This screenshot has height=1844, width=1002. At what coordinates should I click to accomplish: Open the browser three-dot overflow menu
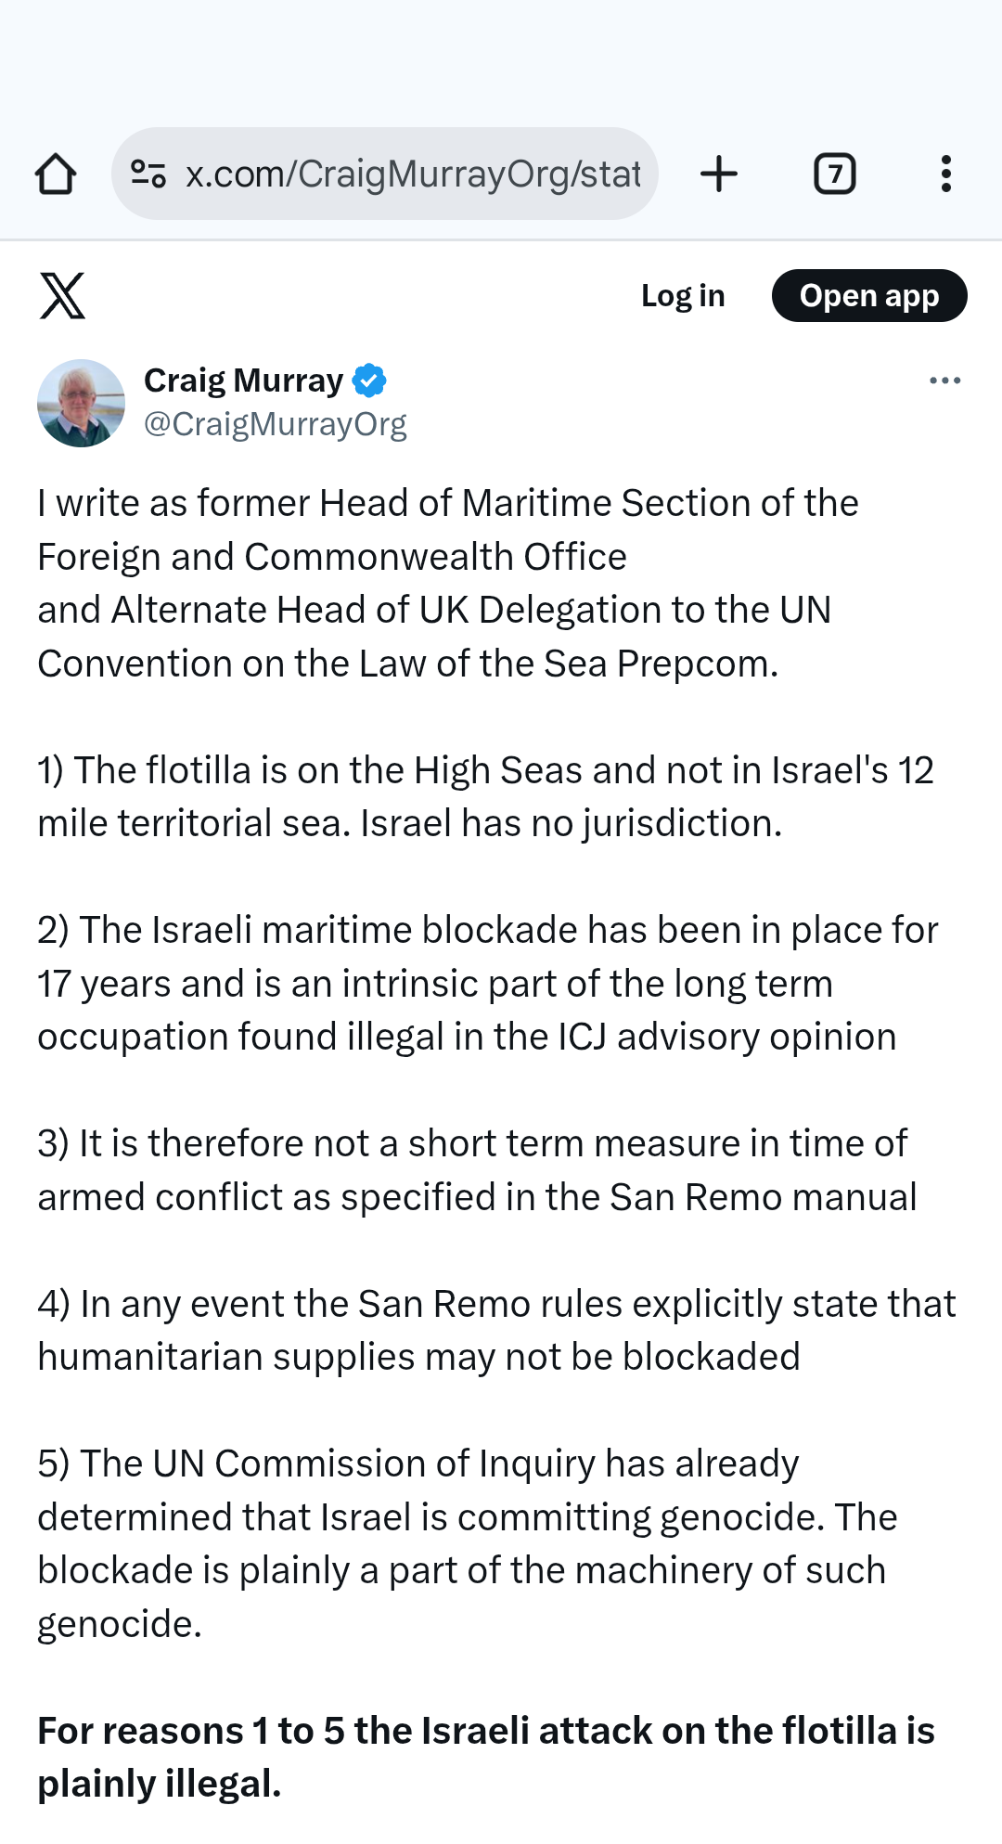tap(945, 174)
